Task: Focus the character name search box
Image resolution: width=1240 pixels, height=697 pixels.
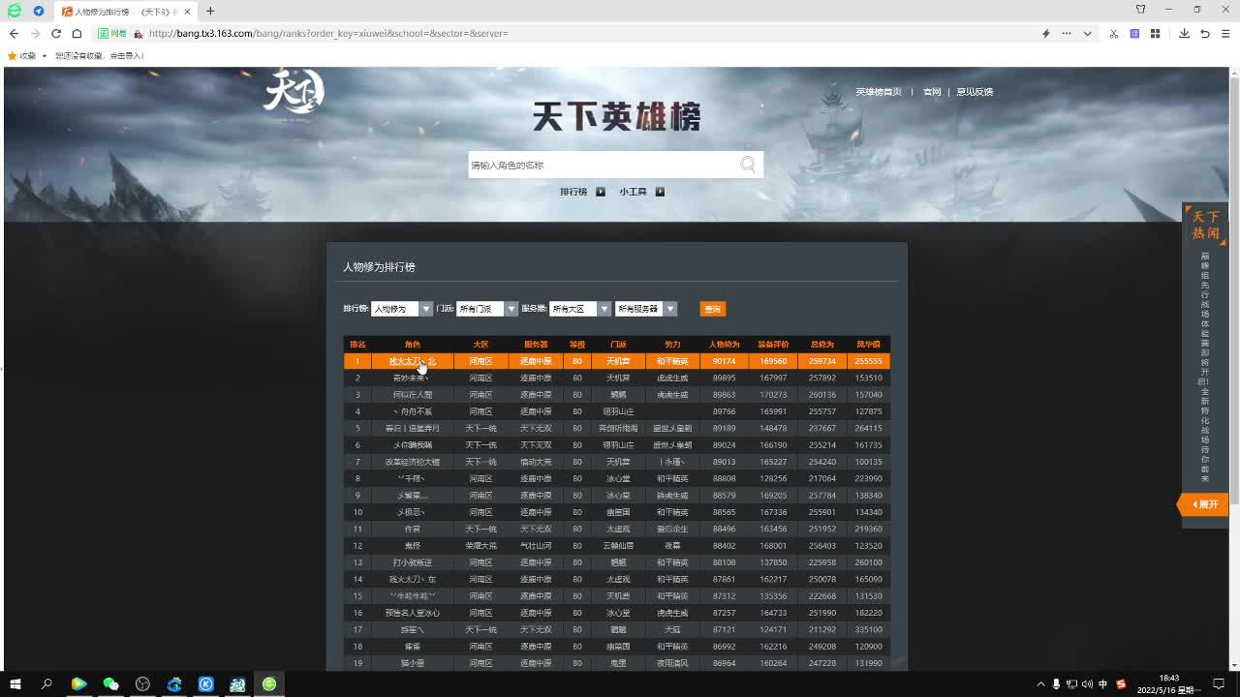Action: point(603,165)
